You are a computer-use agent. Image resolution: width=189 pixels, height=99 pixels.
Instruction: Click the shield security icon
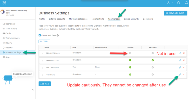pos(179,3)
